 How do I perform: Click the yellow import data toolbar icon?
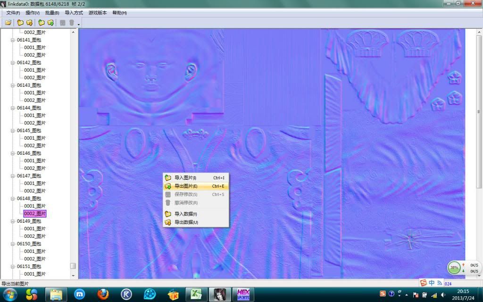pos(20,23)
